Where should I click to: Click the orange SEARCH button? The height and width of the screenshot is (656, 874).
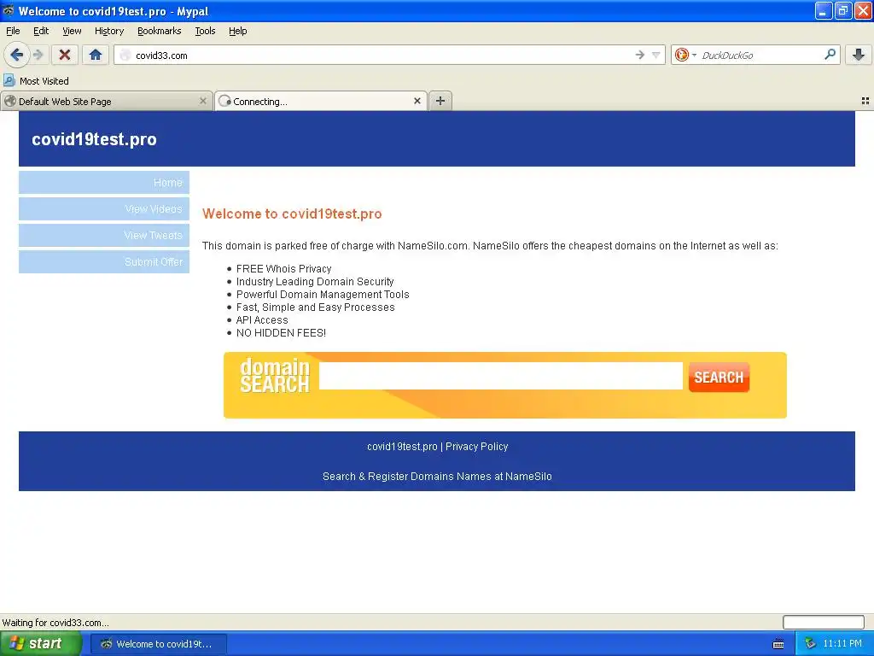coord(719,377)
